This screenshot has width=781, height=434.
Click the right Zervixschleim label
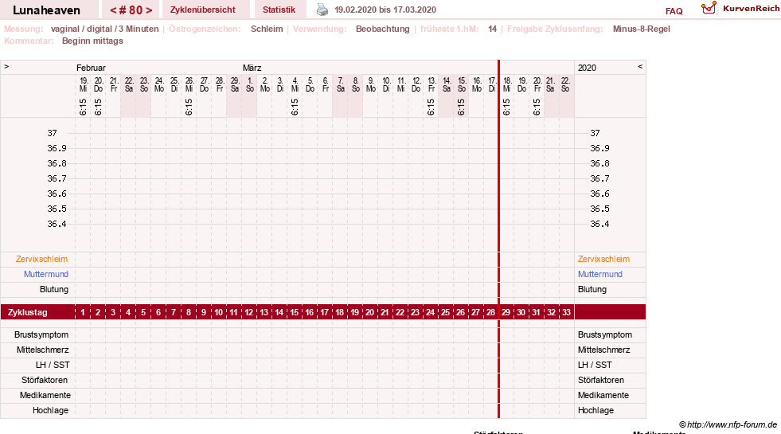click(603, 259)
